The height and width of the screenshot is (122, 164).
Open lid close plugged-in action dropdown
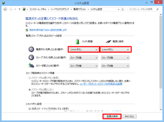[115, 66]
